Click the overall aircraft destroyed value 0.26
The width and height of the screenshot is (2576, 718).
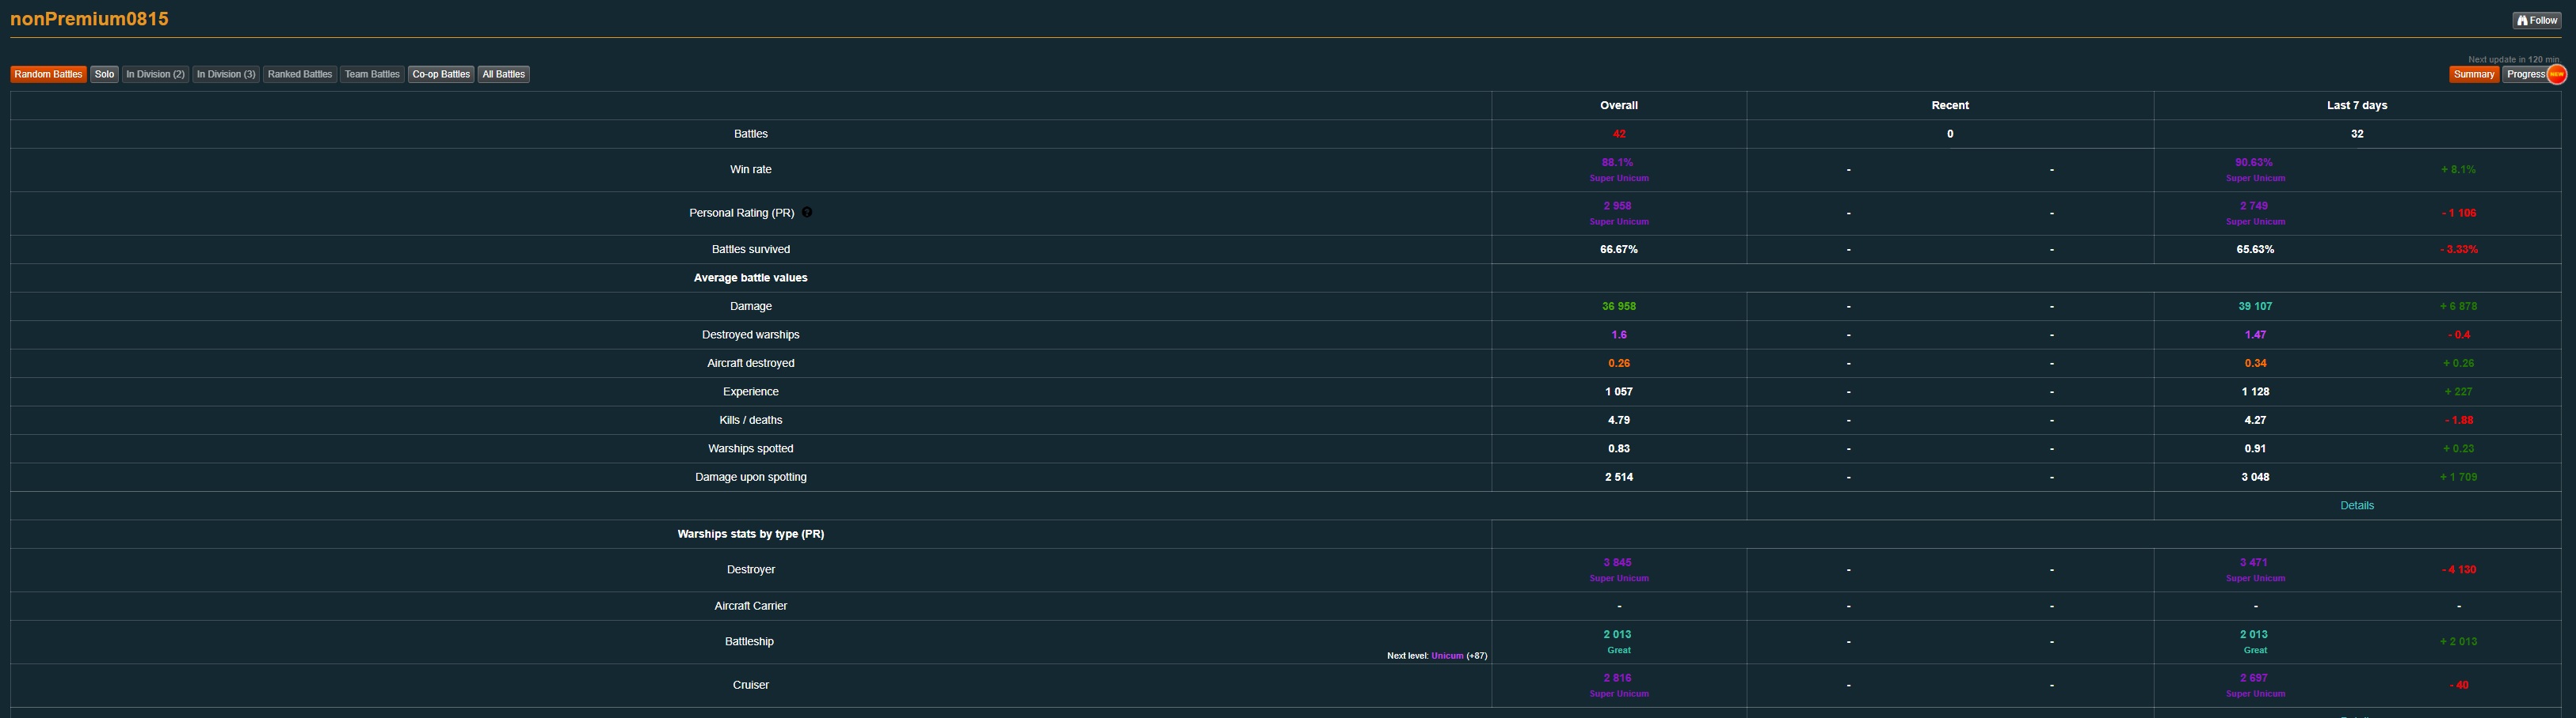click(x=1619, y=364)
